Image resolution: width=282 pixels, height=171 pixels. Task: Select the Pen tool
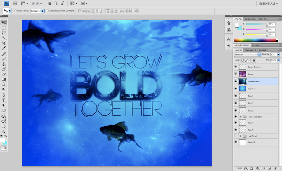(x=4, y=95)
